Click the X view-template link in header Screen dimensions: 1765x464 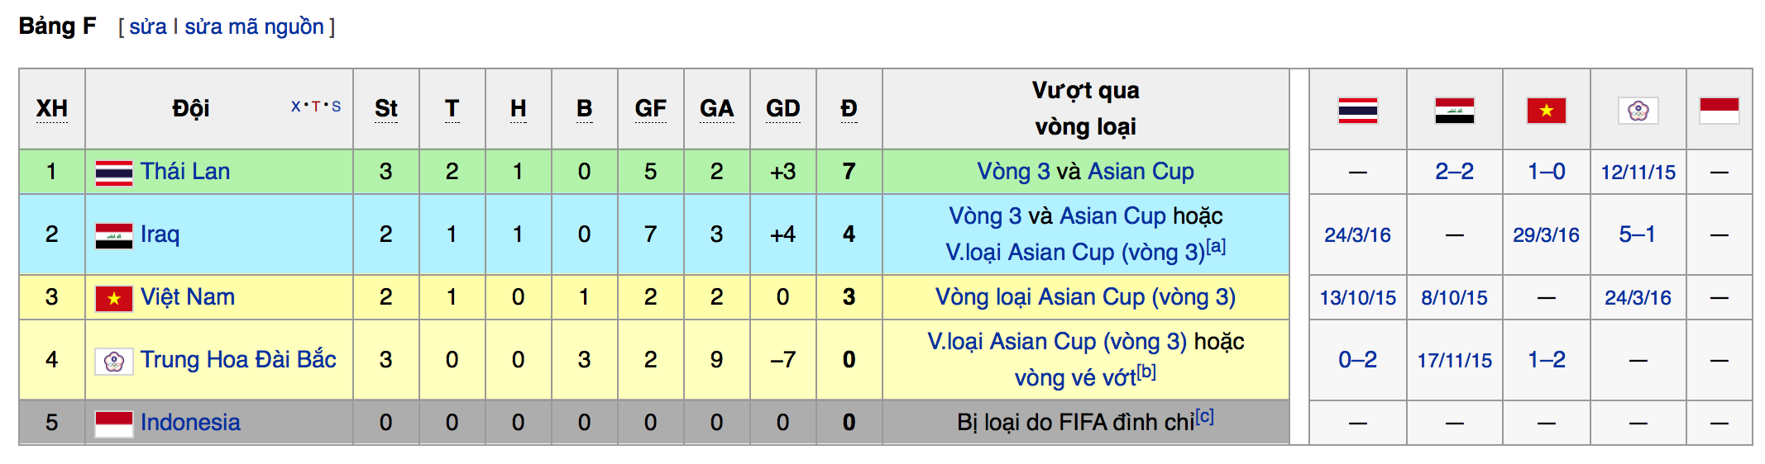coord(295,107)
